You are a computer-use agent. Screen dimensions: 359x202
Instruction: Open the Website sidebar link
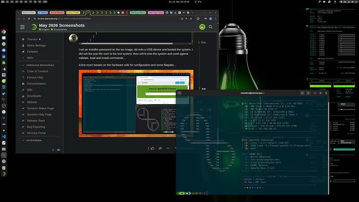(x=32, y=102)
